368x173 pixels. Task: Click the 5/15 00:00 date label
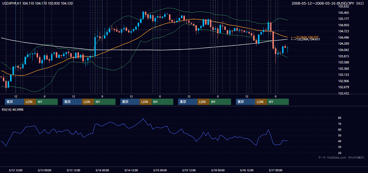pos(160,170)
